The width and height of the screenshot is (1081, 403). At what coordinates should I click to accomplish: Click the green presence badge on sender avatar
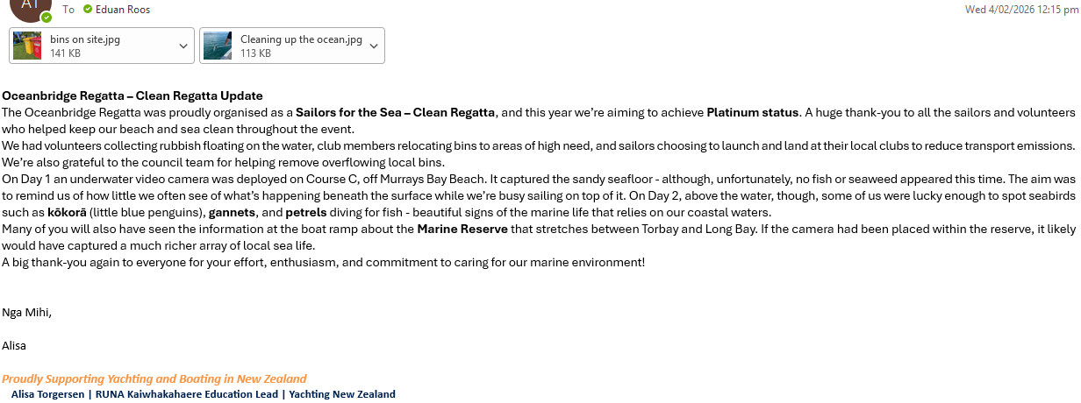(47, 17)
